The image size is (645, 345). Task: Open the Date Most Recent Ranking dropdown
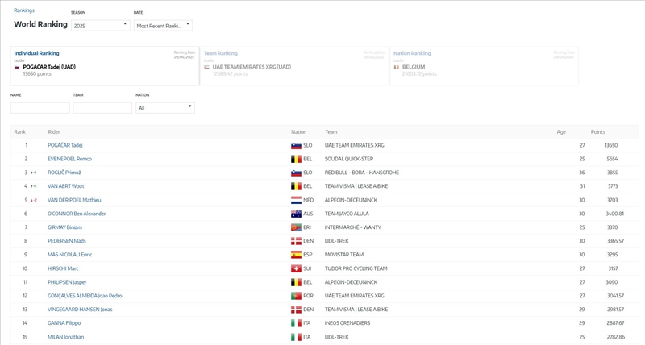coord(163,26)
